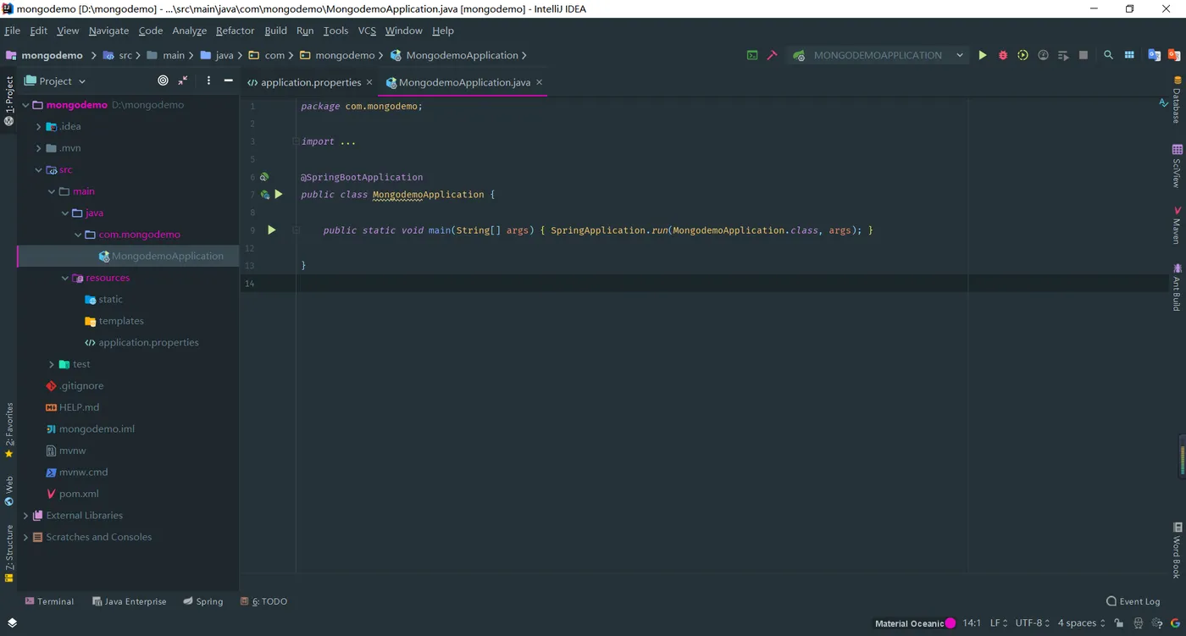Collapse the src folder

[x=38, y=169]
